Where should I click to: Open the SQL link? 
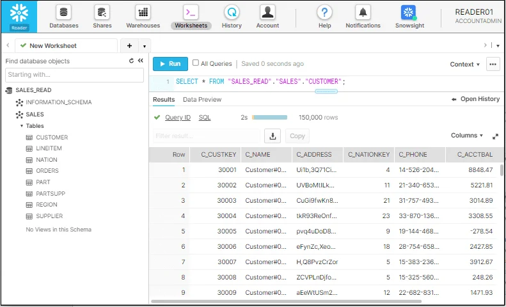pyautogui.click(x=205, y=118)
